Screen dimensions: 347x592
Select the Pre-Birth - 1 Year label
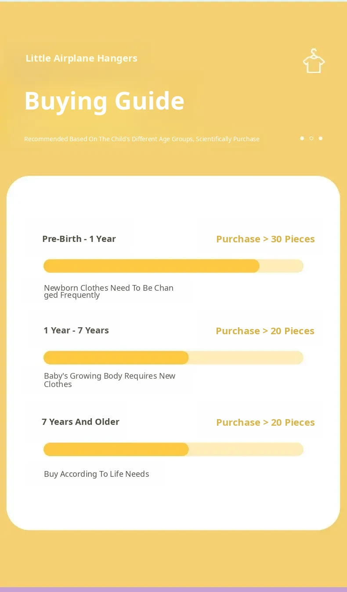click(x=79, y=239)
